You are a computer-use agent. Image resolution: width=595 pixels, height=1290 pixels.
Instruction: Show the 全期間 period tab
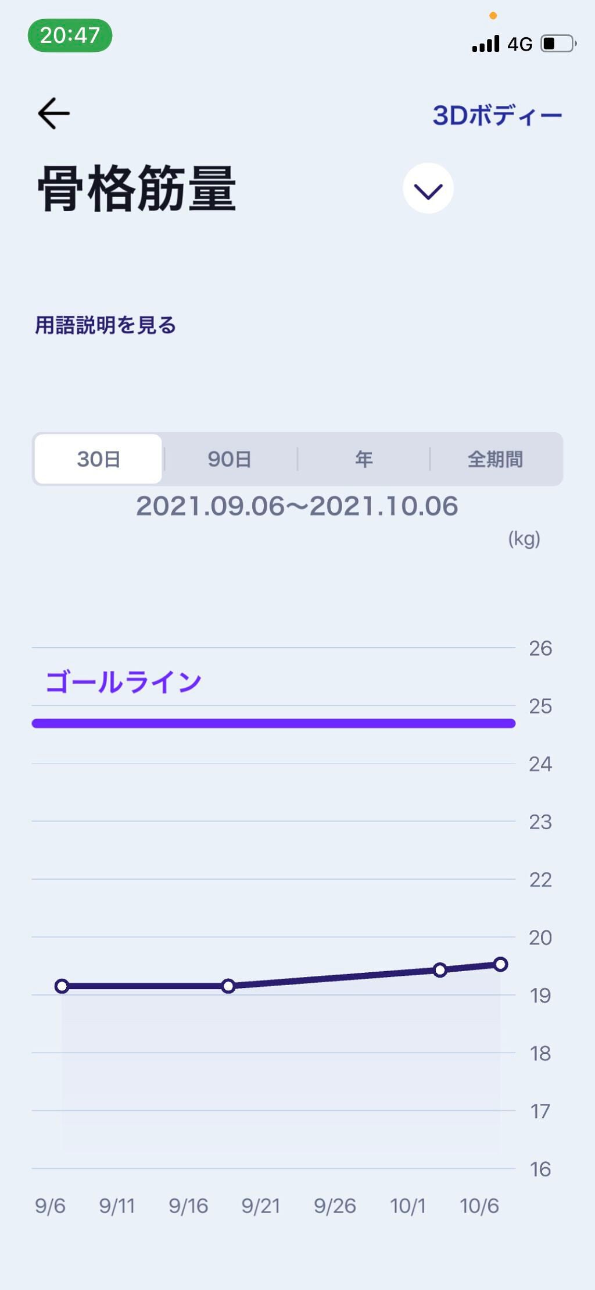[495, 459]
